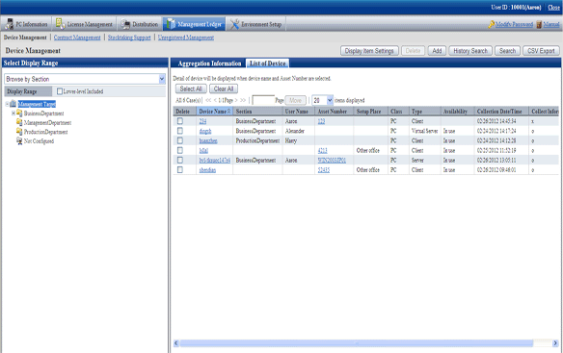Switch to the Aggregation Information tab
563x353 pixels.
[x=209, y=63]
